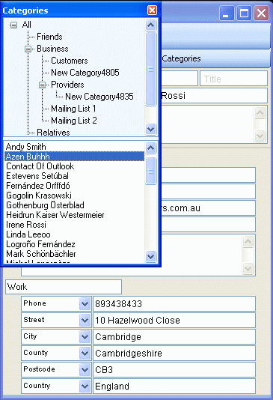Select contact Fernández Orfffdó

click(x=74, y=186)
